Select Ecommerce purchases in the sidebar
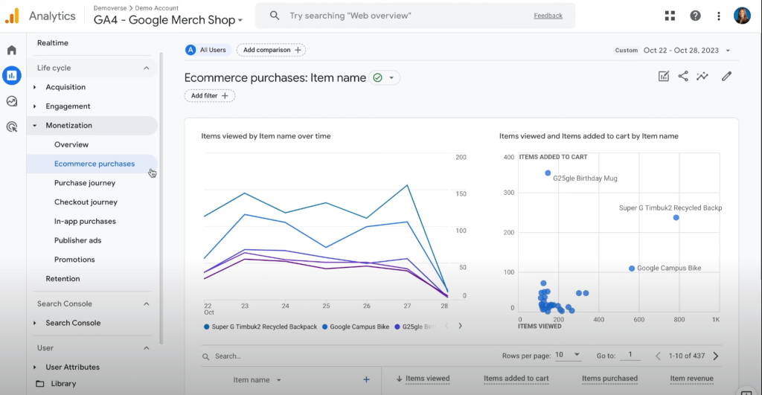The height and width of the screenshot is (395, 762). click(x=95, y=164)
